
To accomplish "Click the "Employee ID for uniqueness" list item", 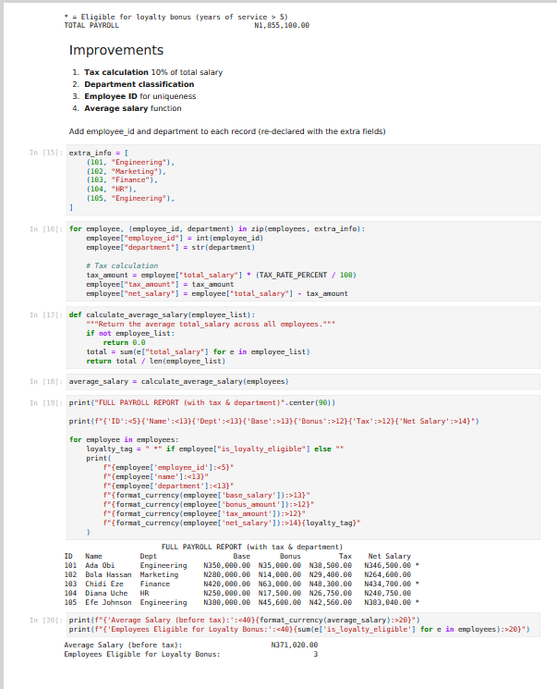I will pos(140,96).
